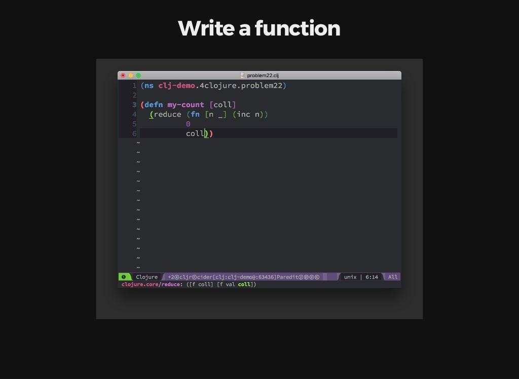
Task: Click clj-demo namespace text on line 1
Action: (x=176, y=86)
